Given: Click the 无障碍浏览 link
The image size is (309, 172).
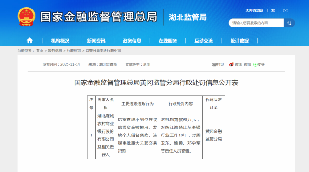Looking at the screenshot, I should pyautogui.click(x=254, y=10).
